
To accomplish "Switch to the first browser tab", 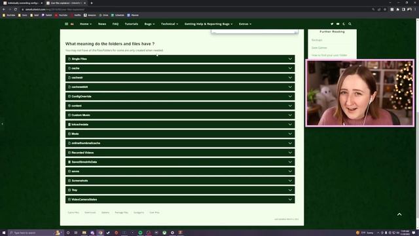I will 23,3.
